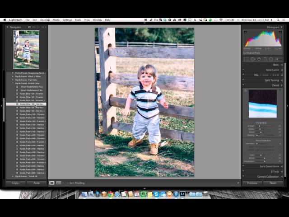Screen dimensions: 289x217
Task: Switch HSL panel to Color mode
Action: pos(266,75)
